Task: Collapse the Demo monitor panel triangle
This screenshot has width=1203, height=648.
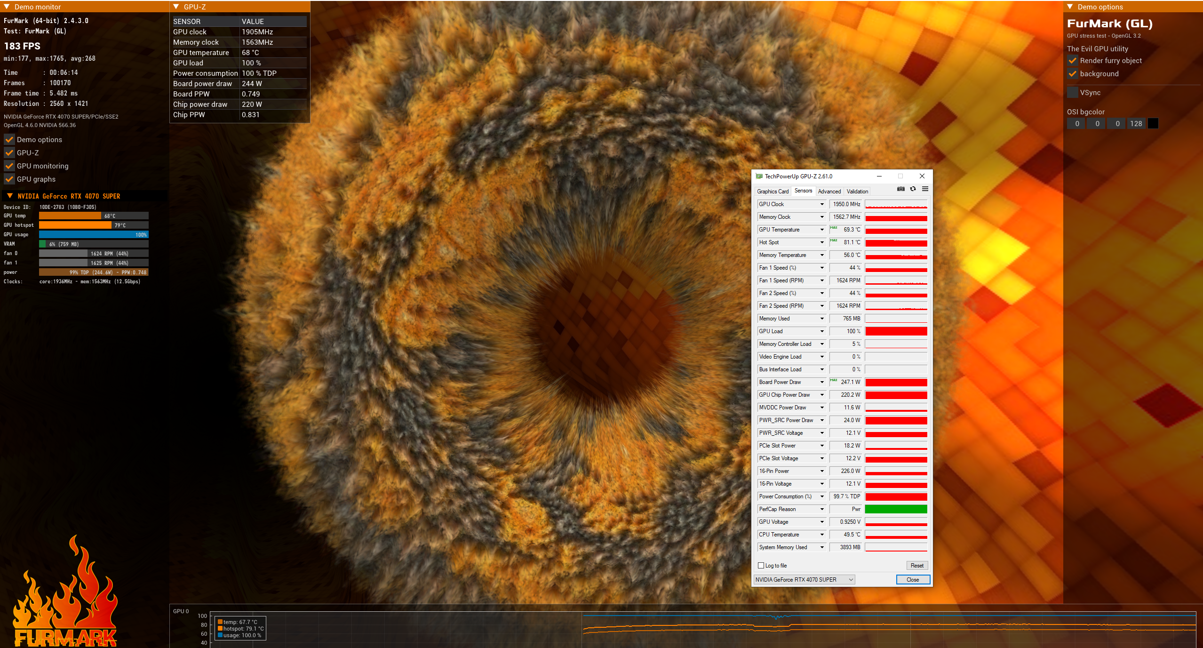Action: pos(7,7)
